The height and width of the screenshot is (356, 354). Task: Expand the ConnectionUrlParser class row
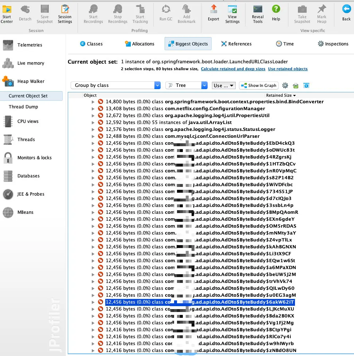coord(93,136)
